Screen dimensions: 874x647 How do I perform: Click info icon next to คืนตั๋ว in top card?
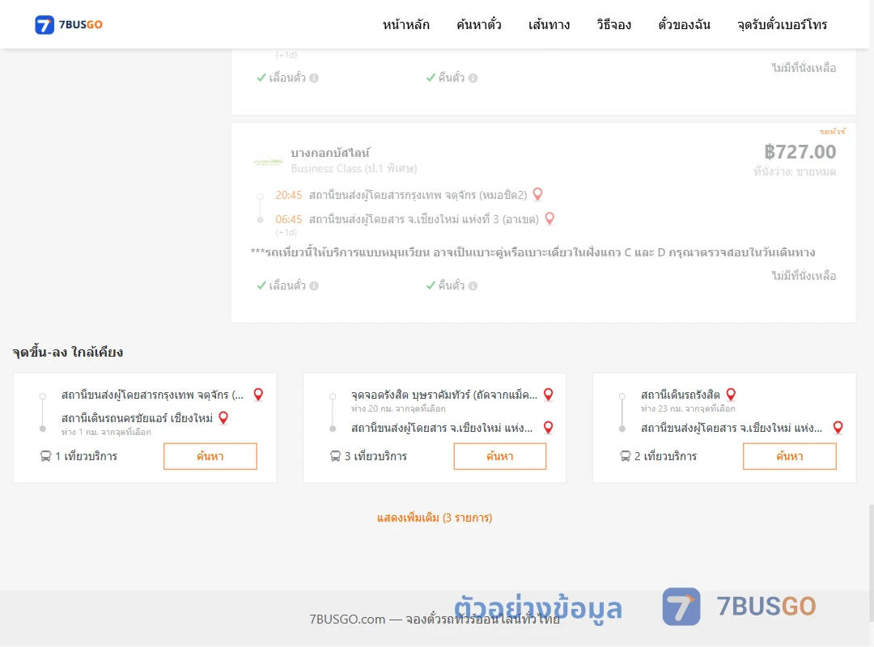[473, 78]
